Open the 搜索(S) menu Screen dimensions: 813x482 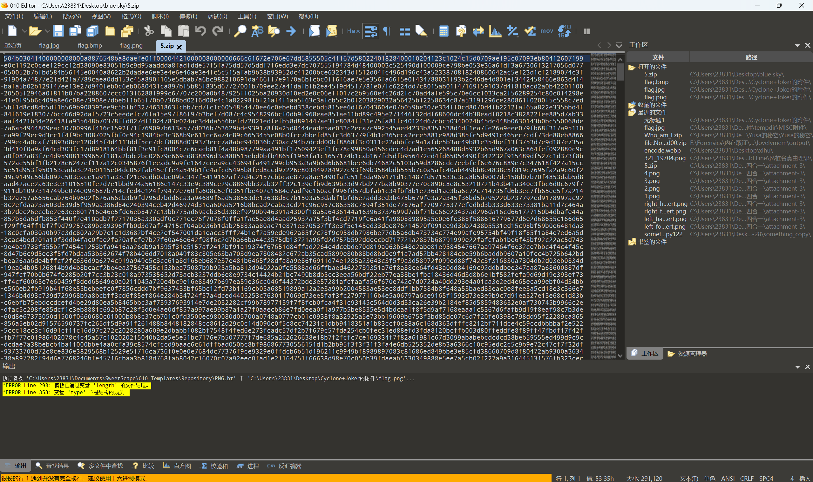point(71,16)
